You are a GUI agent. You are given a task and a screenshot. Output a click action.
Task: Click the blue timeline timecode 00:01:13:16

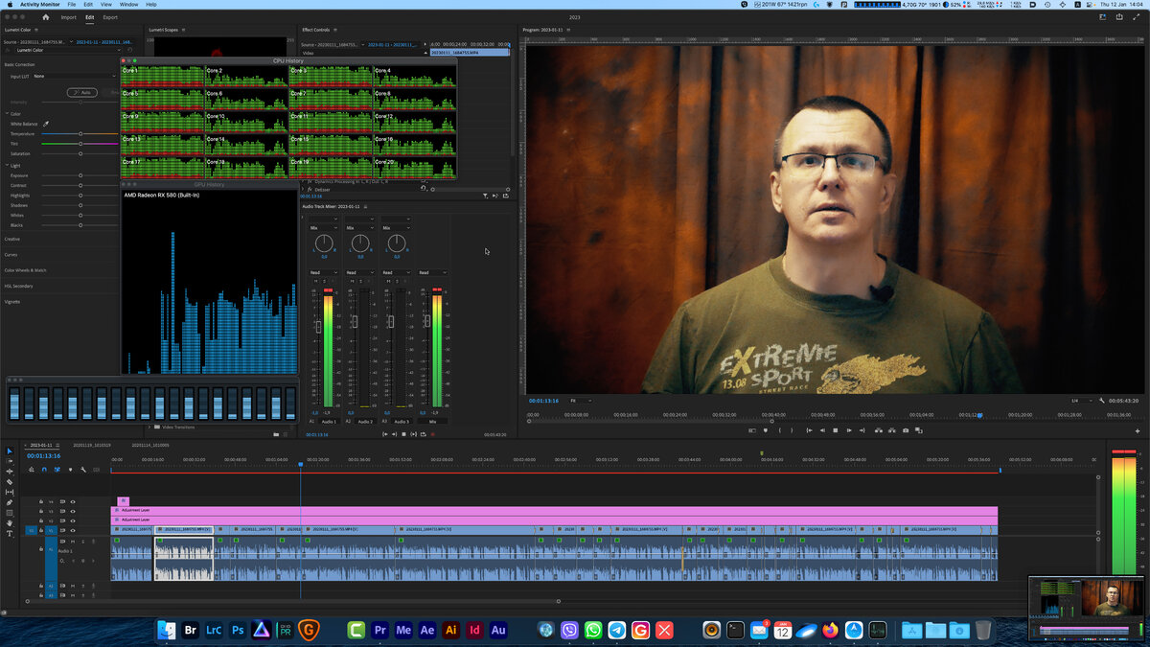(44, 456)
